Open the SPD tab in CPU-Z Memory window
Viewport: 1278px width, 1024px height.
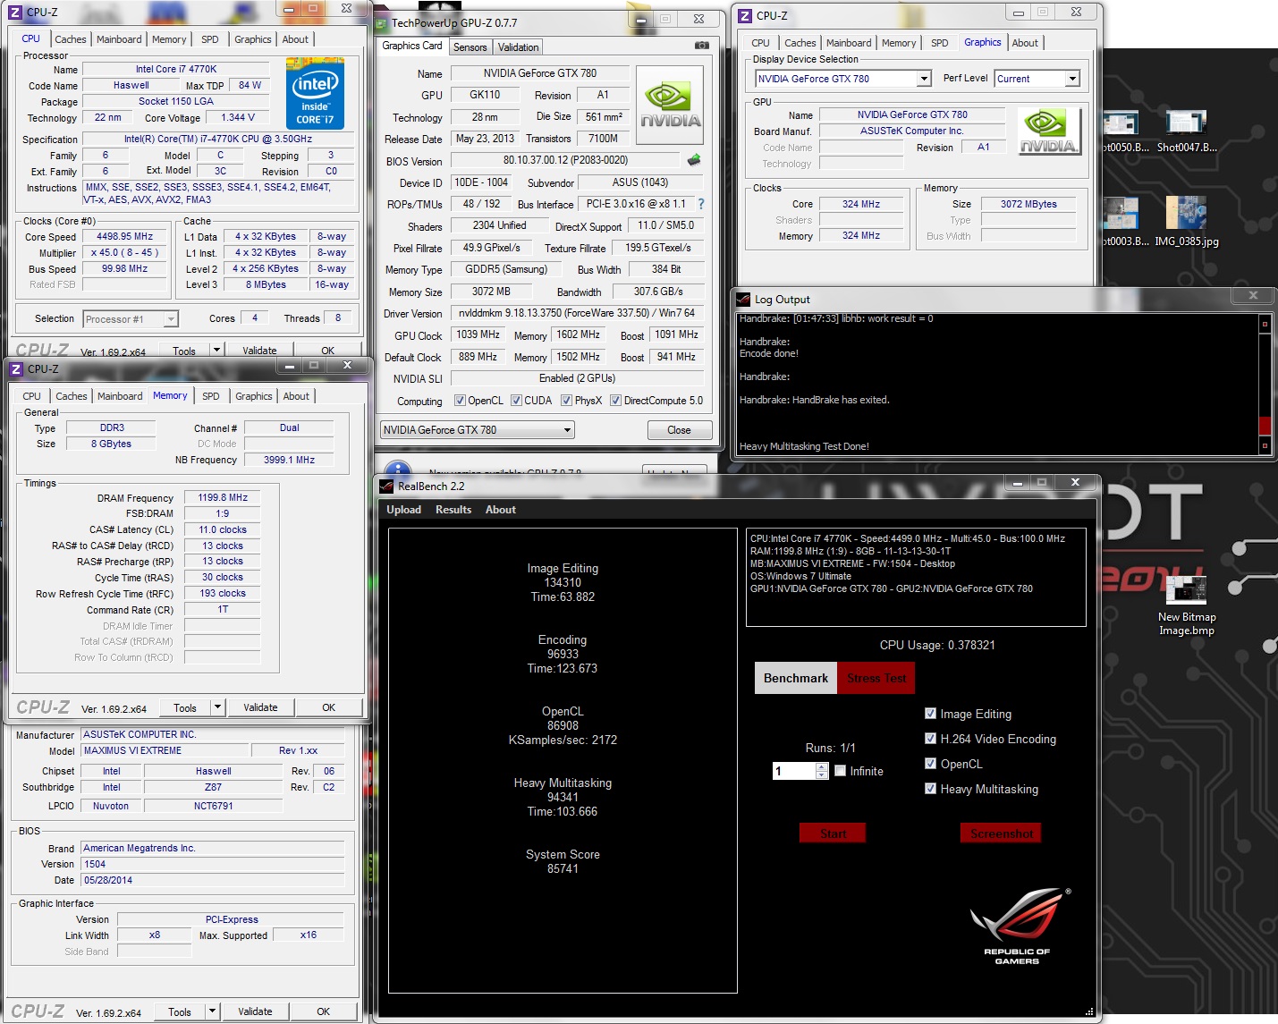point(211,396)
